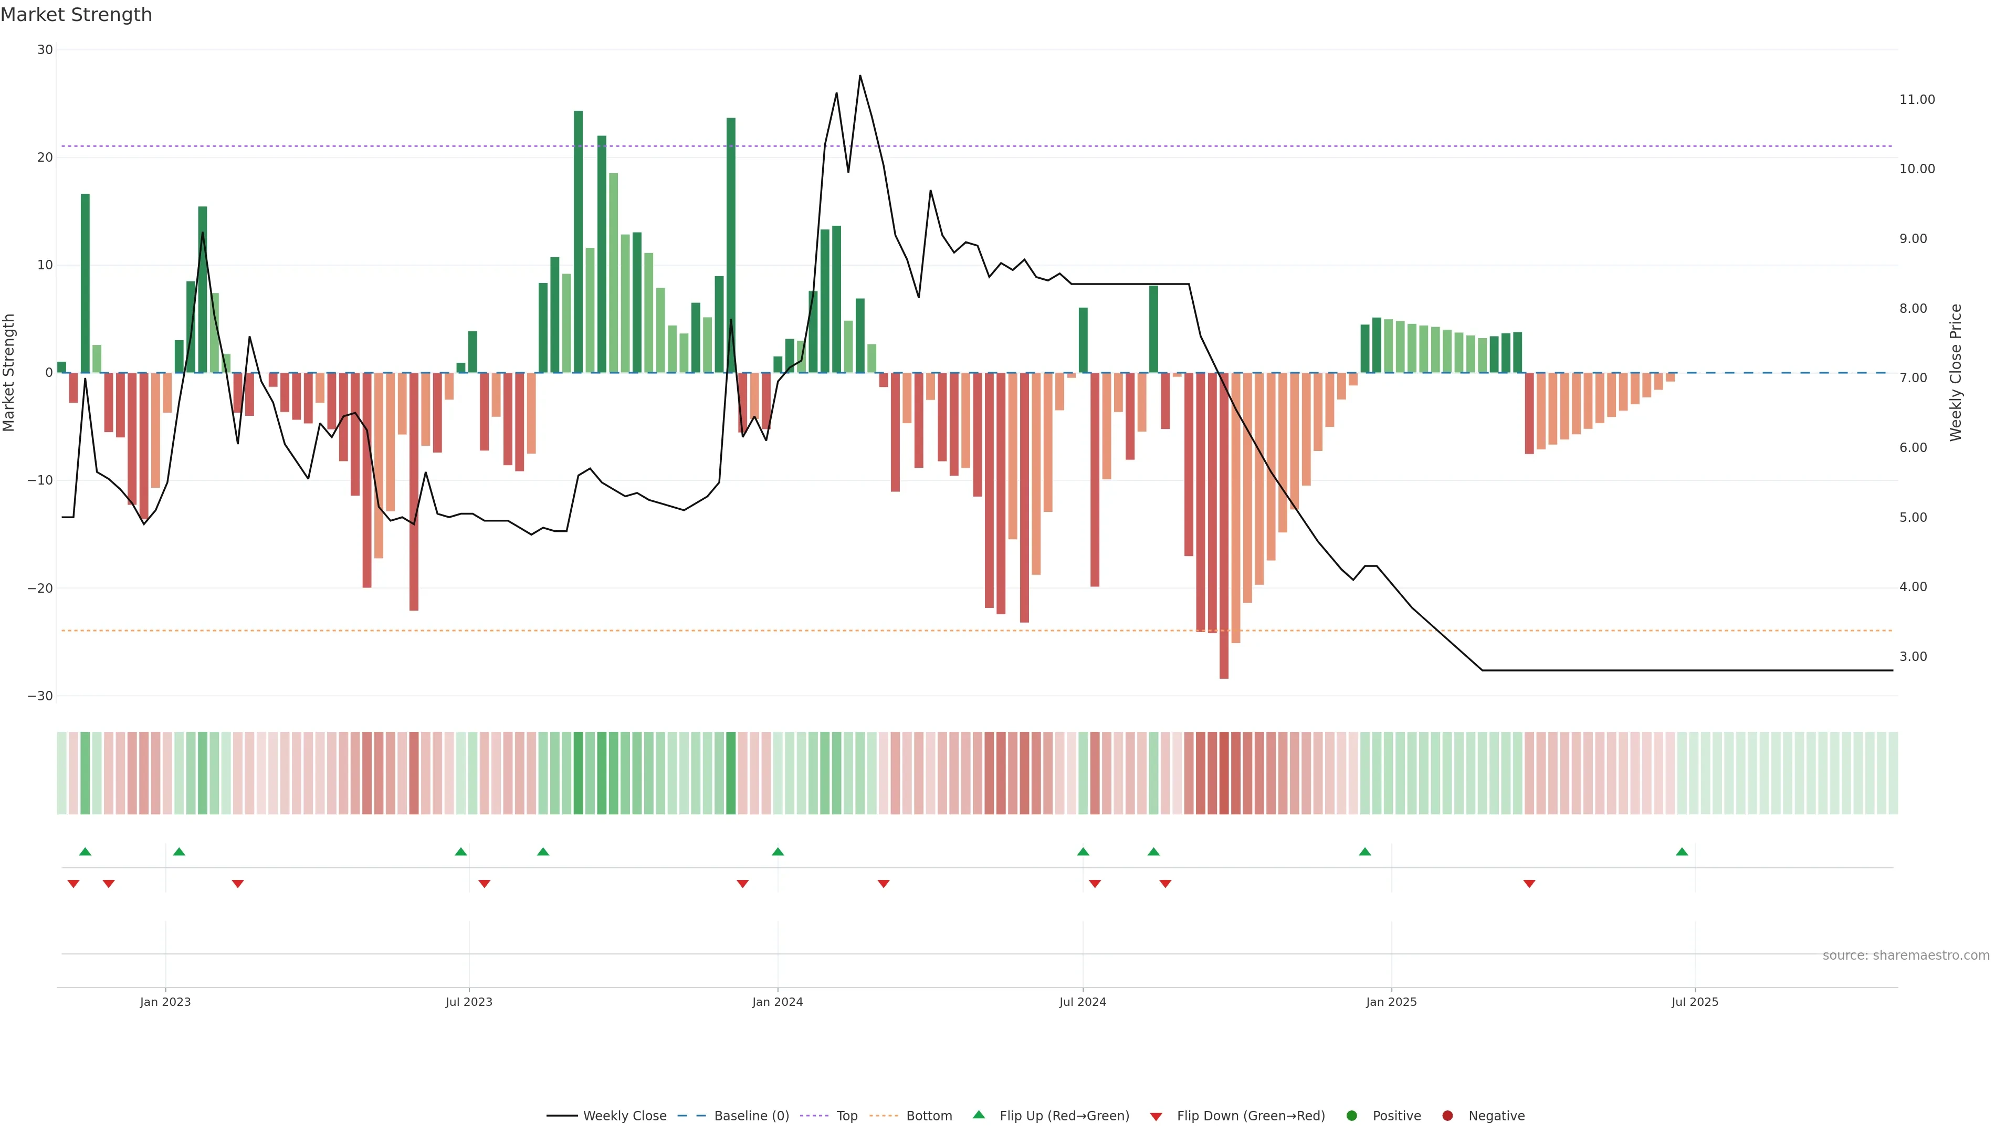Click the Weekly Close Price axis title
The height and width of the screenshot is (1134, 2016).
1956,373
